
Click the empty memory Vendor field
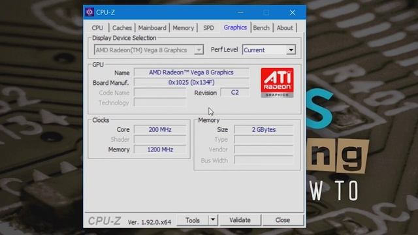(264, 149)
